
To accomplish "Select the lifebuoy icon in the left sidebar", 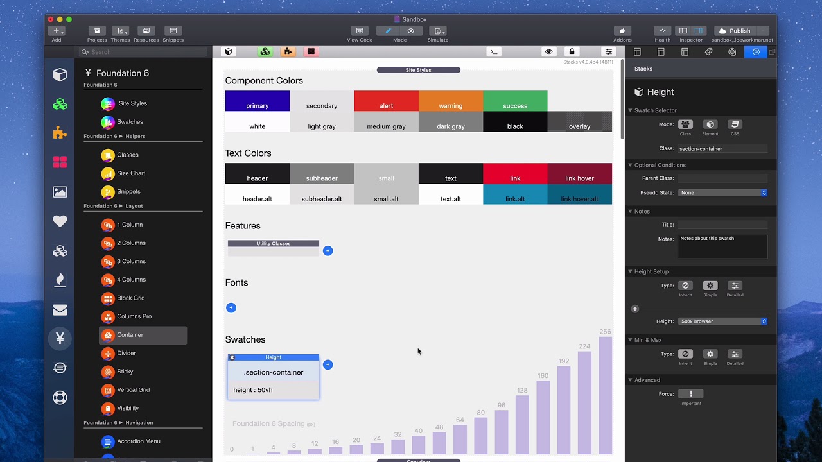I will click(x=60, y=397).
